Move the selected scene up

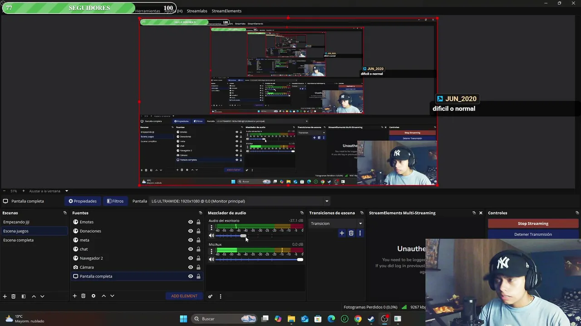tap(34, 296)
